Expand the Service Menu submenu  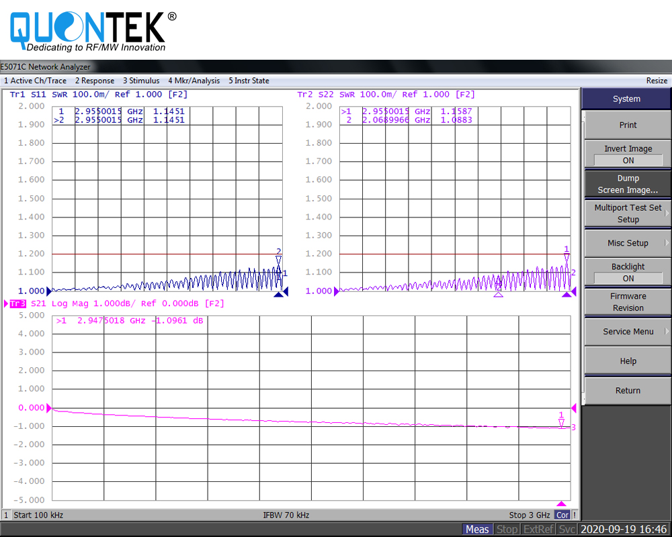point(628,332)
